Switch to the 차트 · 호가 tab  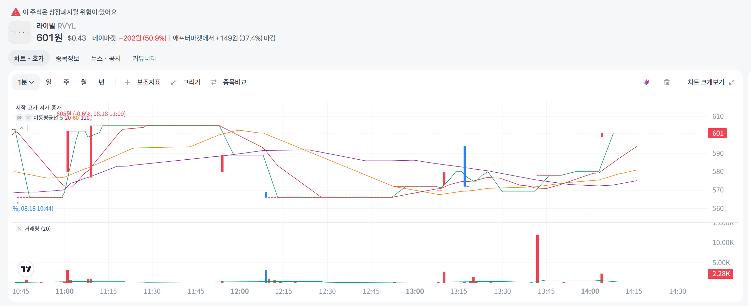[x=29, y=58]
